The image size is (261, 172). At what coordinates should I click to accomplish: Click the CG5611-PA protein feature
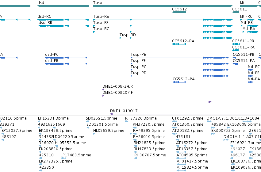click(x=236, y=64)
